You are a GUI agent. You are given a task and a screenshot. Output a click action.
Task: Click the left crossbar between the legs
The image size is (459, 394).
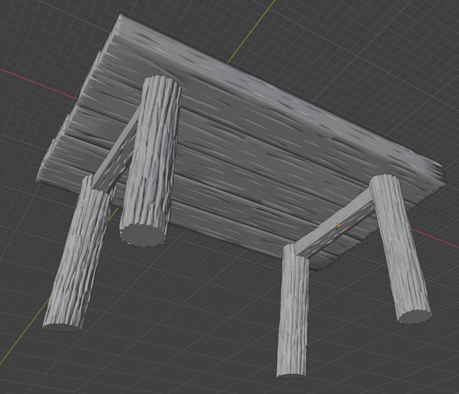click(116, 156)
